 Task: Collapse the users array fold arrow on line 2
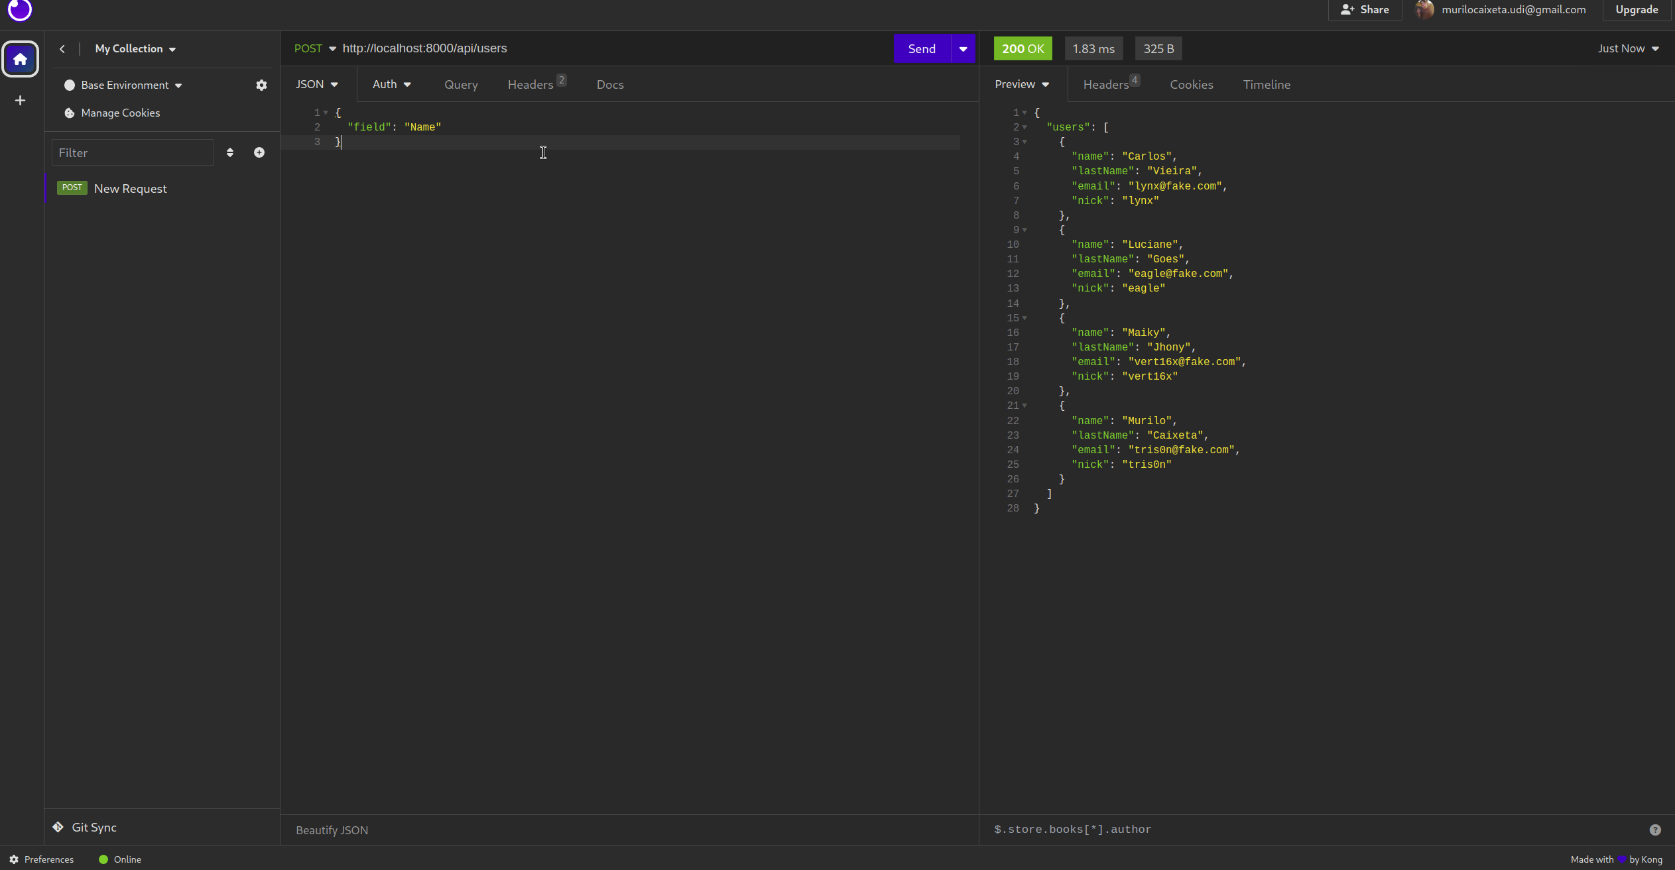tap(1024, 127)
